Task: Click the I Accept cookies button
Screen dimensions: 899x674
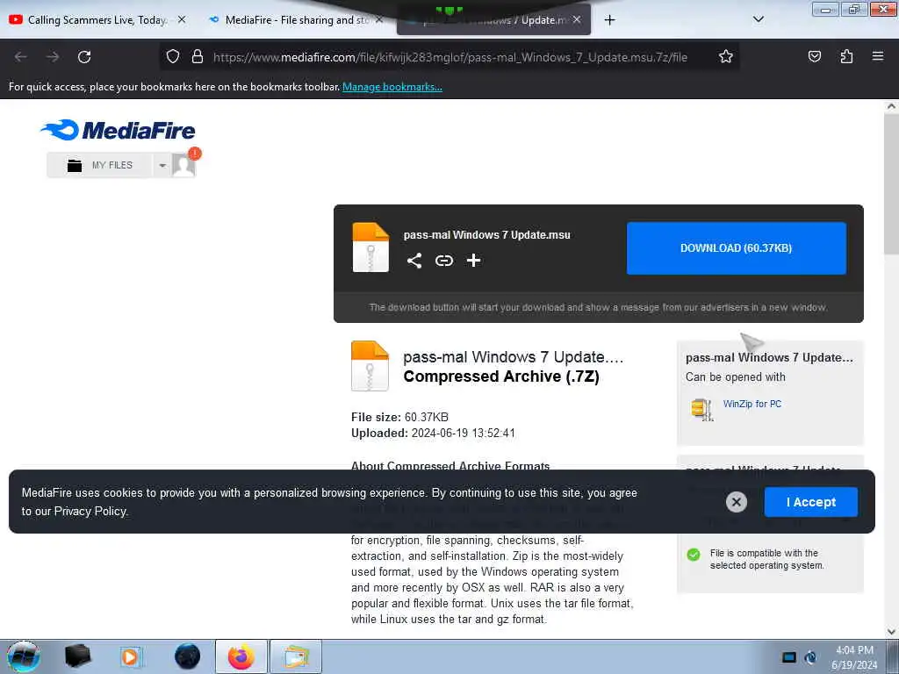Action: [x=810, y=502]
